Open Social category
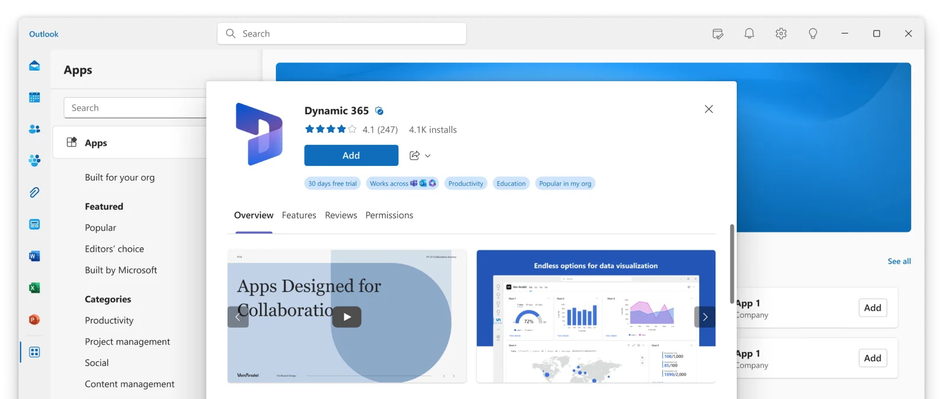Viewport: 943px width, 399px height. (x=97, y=363)
